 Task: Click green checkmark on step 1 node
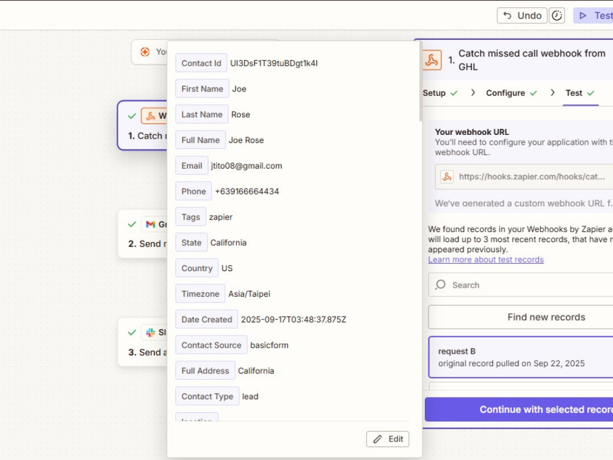coord(132,116)
